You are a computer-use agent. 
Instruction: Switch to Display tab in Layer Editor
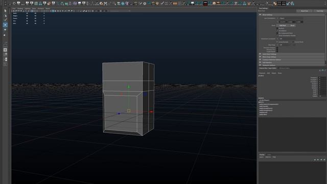[x=262, y=155]
